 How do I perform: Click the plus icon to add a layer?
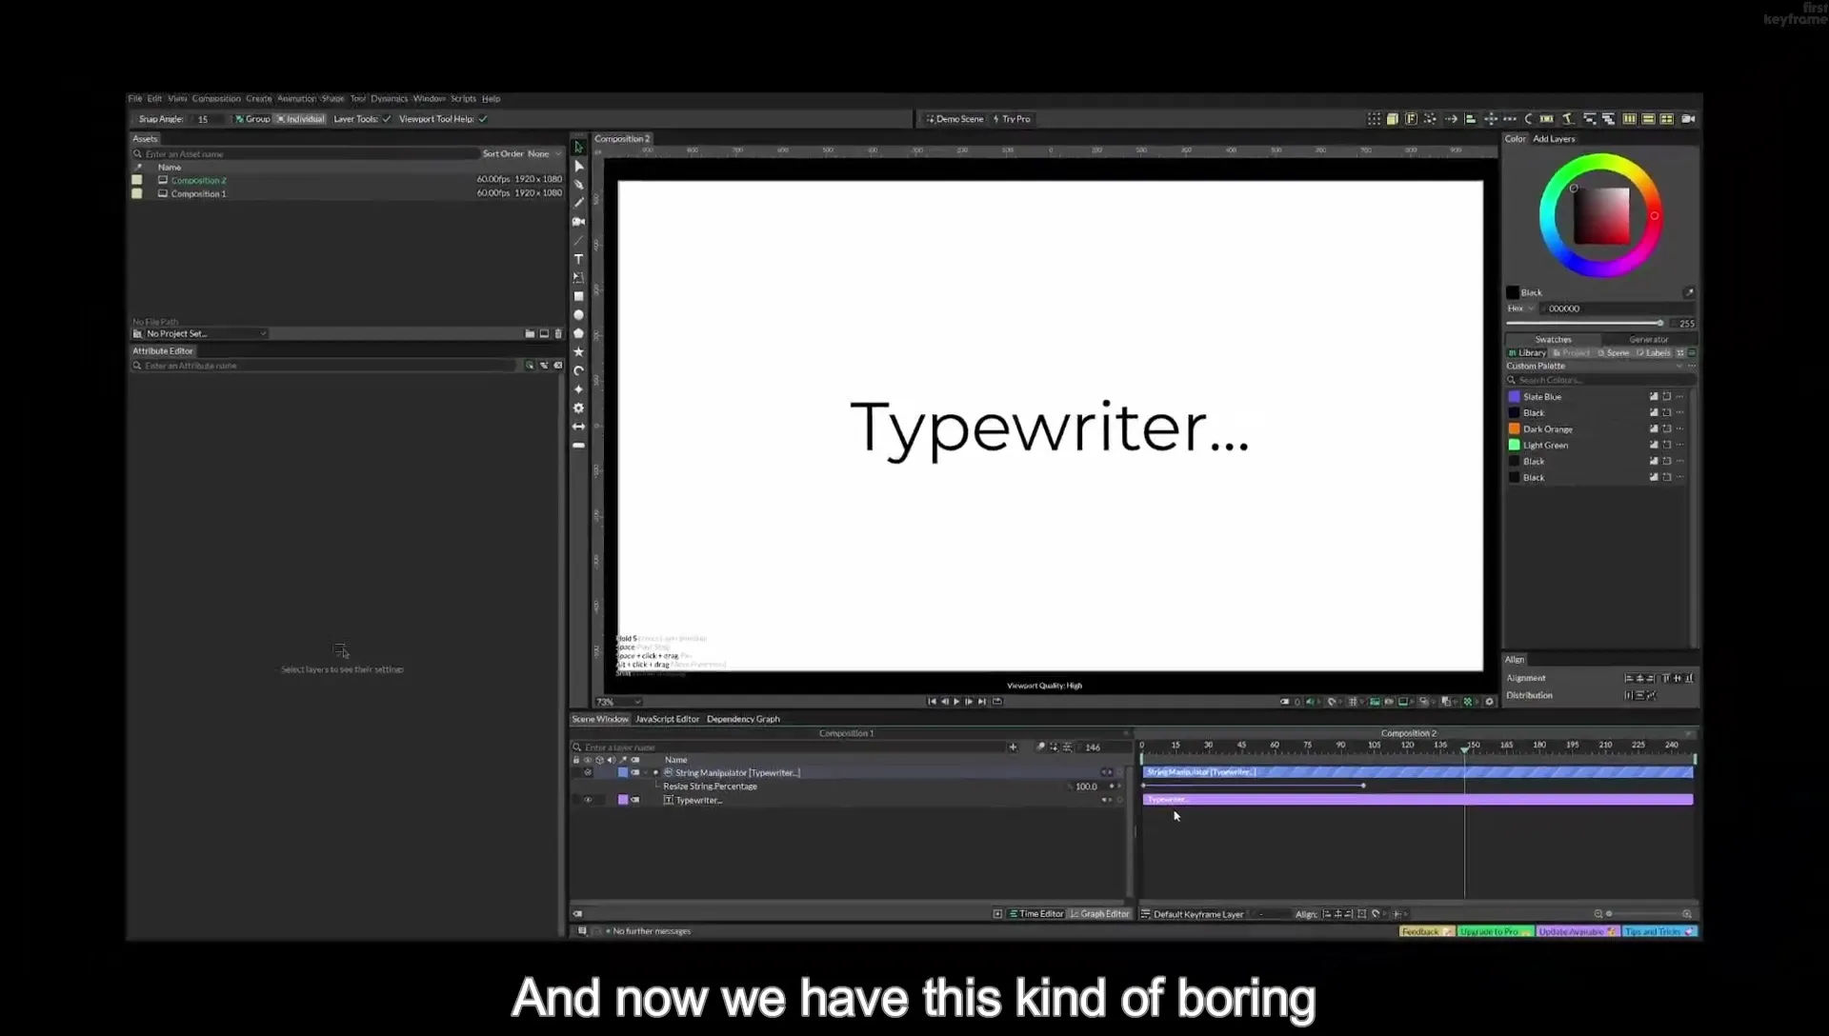1013,747
